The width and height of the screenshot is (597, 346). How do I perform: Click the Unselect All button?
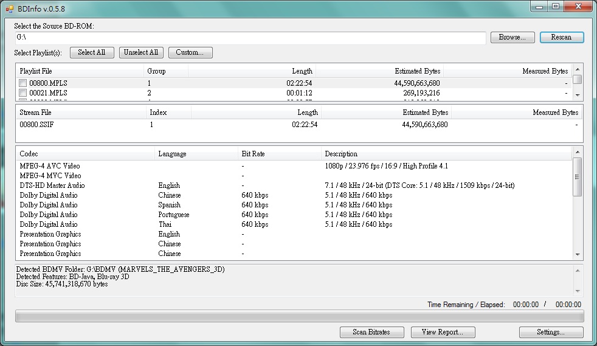pos(141,52)
